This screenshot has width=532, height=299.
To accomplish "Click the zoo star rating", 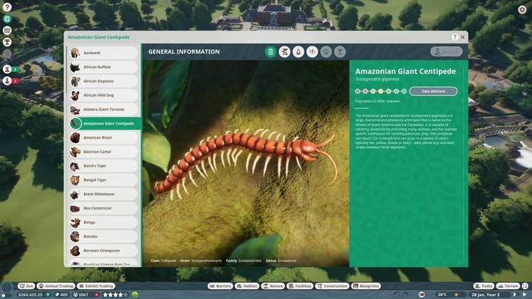I will pos(115,295).
